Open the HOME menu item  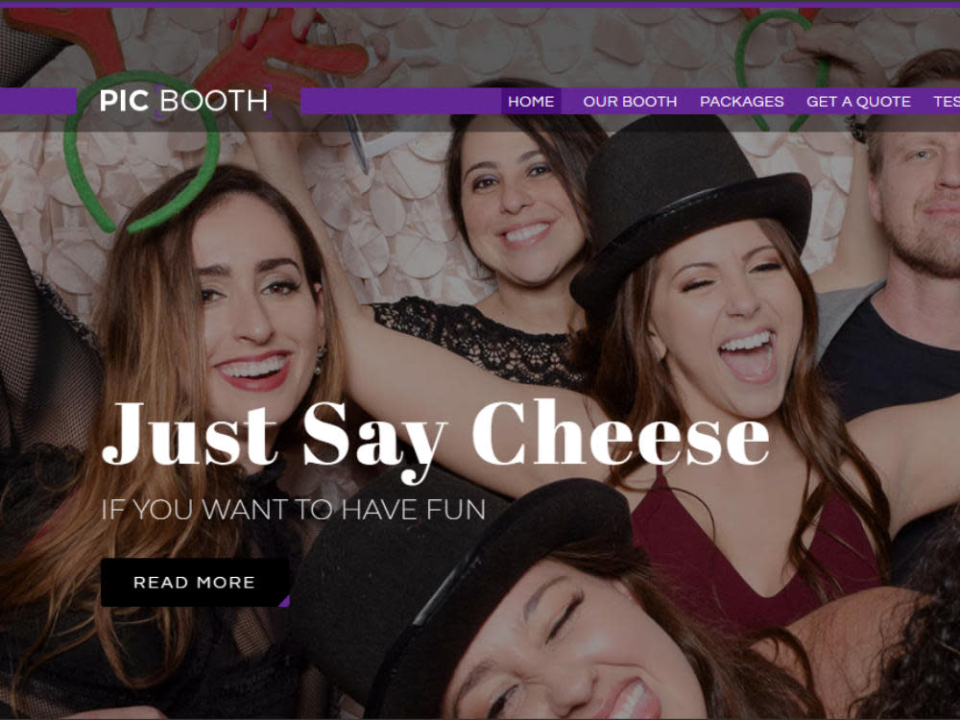click(x=531, y=102)
